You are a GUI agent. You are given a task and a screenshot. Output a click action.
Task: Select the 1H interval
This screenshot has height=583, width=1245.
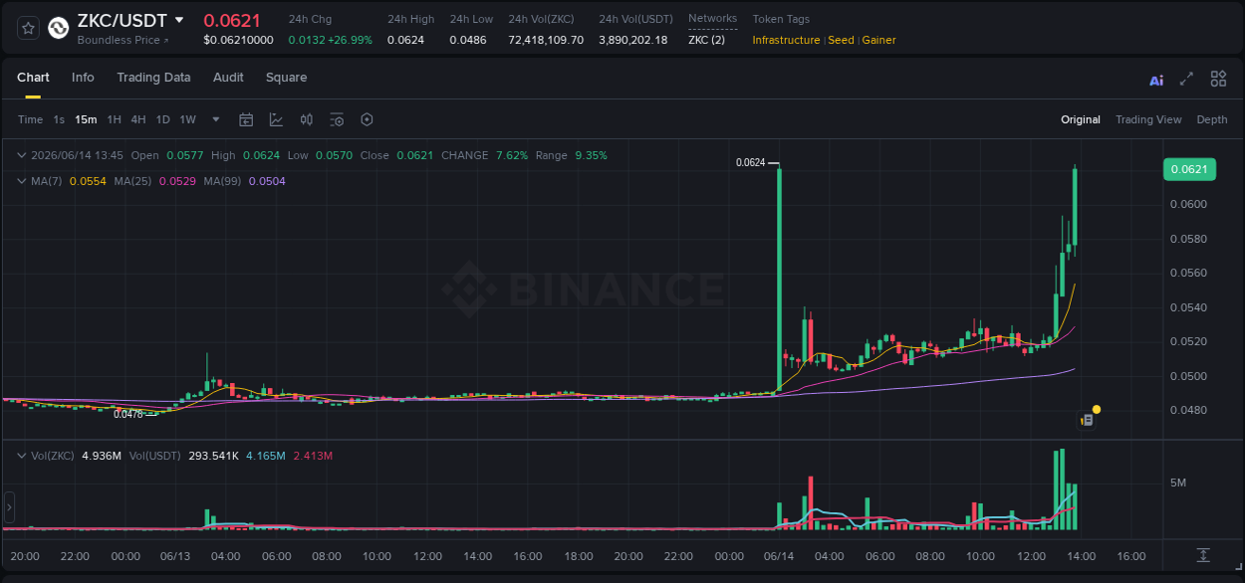114,119
